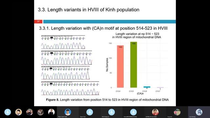Select the live:id participant's default avatar
The width and height of the screenshot is (210, 118).
tap(134, 112)
